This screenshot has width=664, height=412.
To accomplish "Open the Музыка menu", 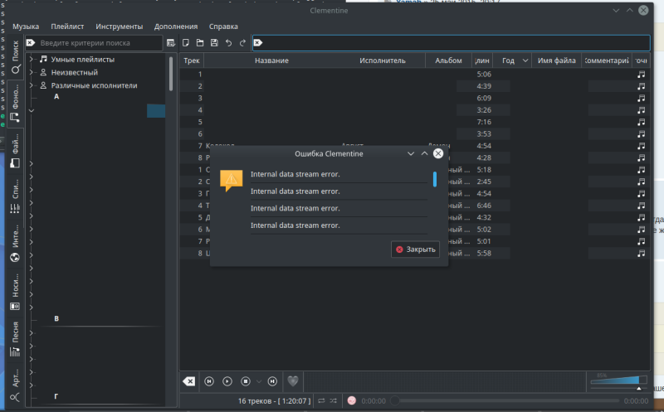I will [26, 27].
